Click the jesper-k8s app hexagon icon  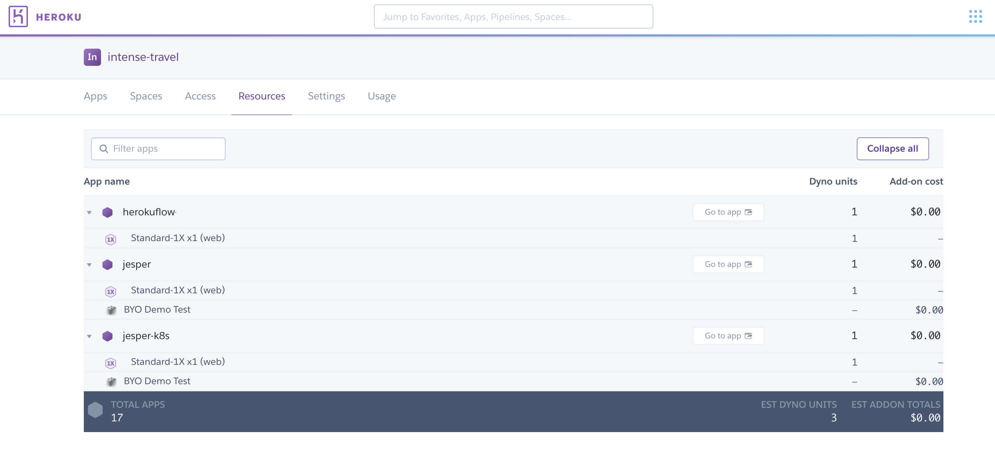tap(107, 336)
